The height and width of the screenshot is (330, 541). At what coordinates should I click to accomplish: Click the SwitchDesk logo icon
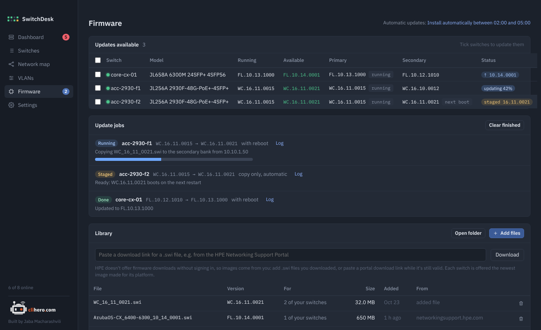[x=13, y=19]
